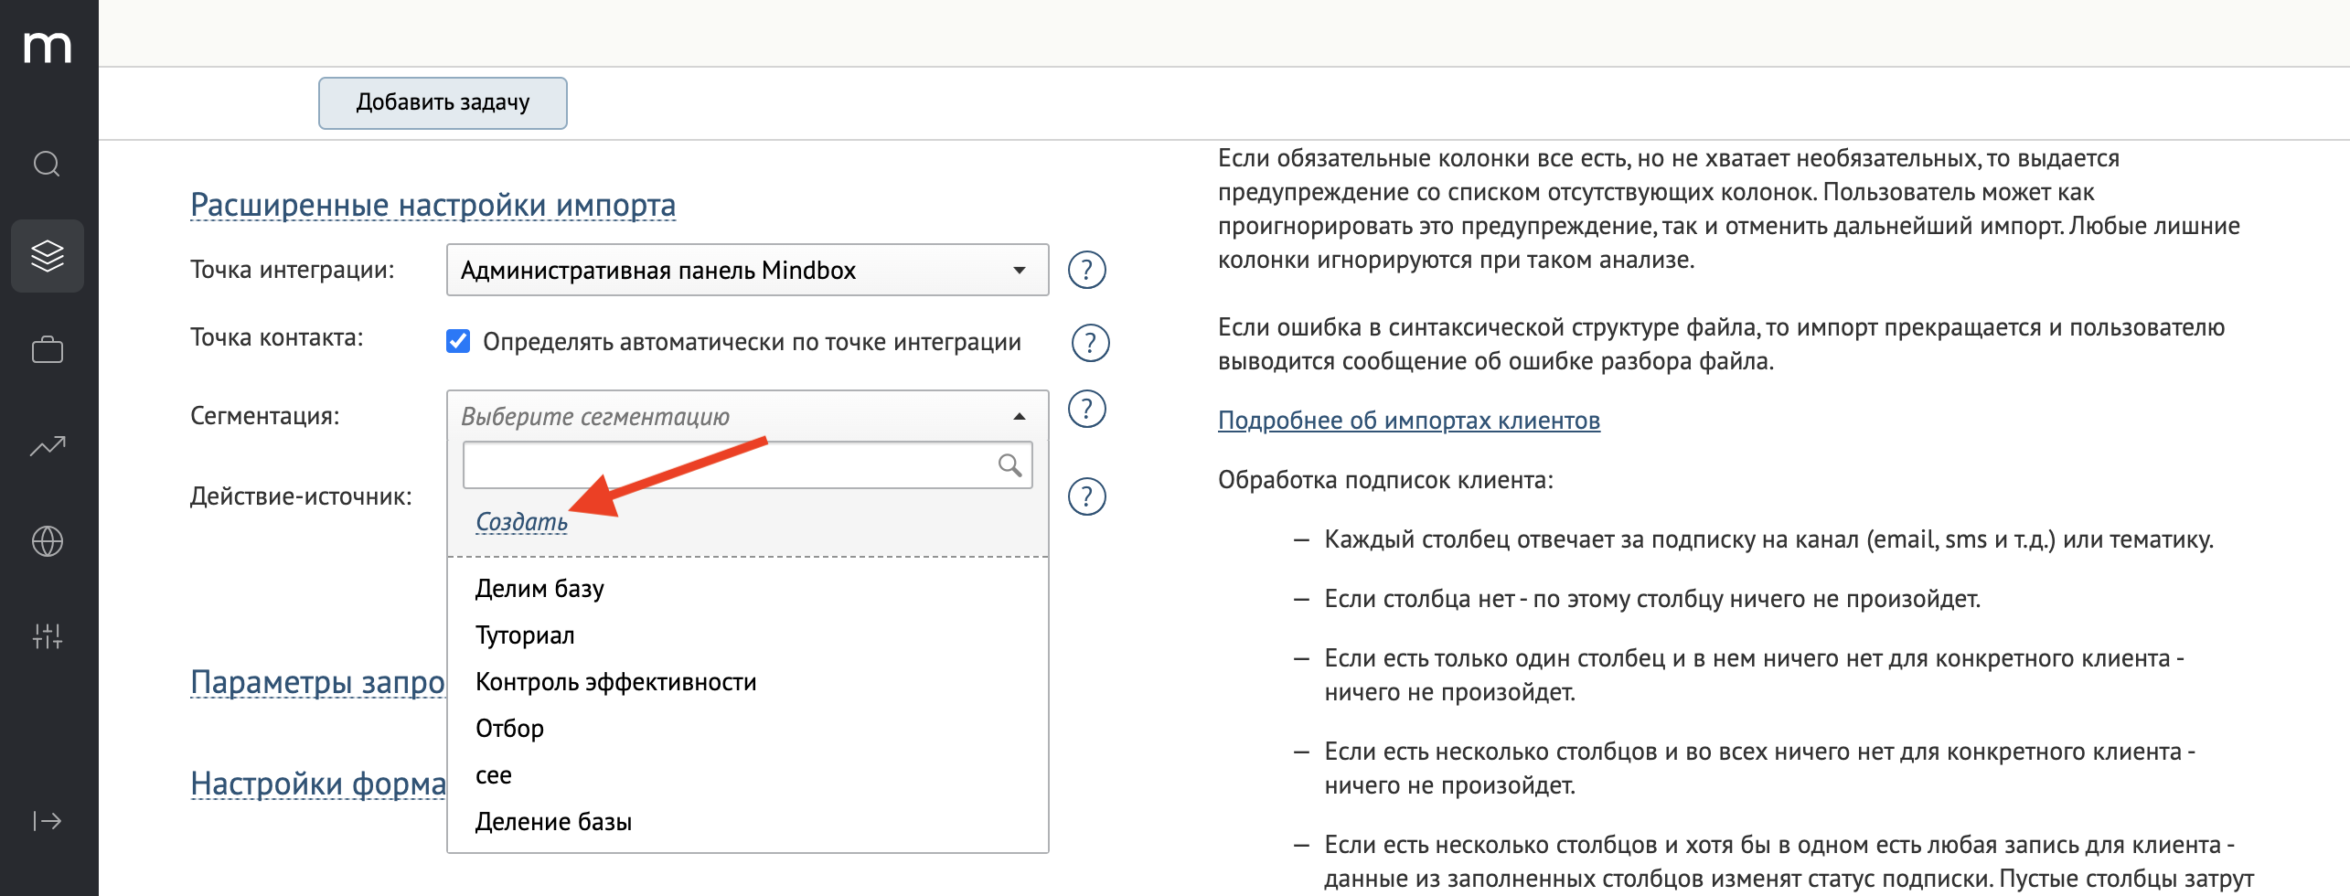
Task: Open the briefcase section in the sidebar
Action: 48,350
